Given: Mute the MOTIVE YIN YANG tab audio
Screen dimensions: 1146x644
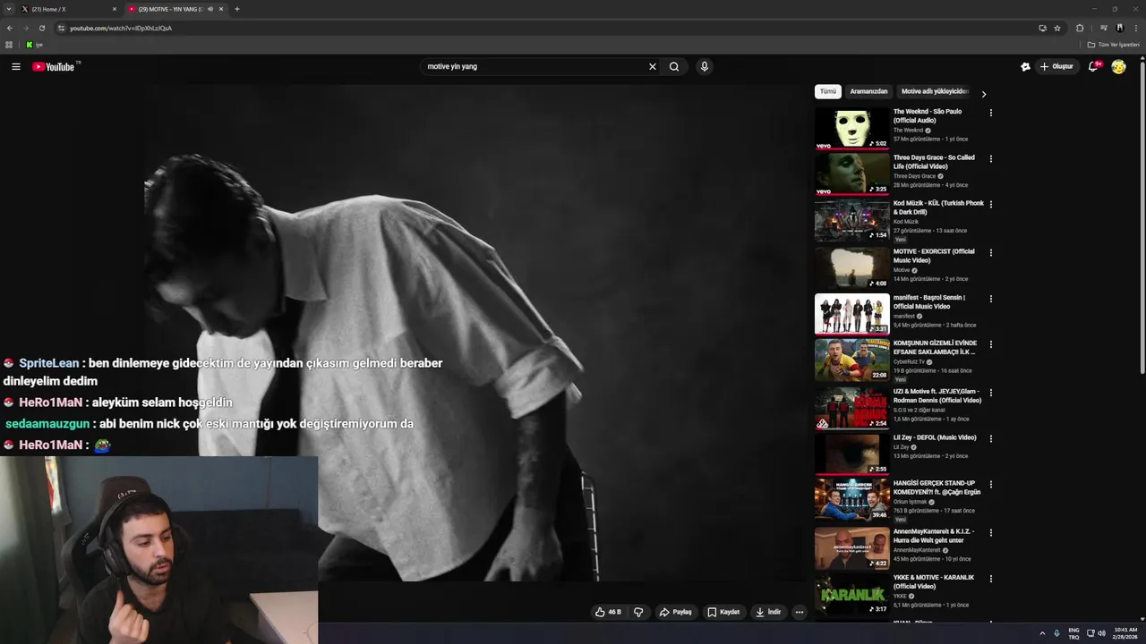Looking at the screenshot, I should [x=210, y=9].
